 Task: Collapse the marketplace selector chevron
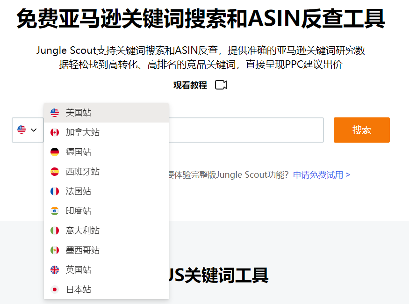(34, 130)
